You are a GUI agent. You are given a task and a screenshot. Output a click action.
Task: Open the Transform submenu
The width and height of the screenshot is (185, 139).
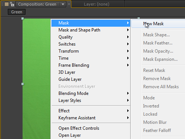tap(91, 51)
